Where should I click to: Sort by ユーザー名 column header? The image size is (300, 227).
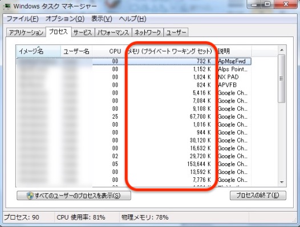pyautogui.click(x=76, y=51)
